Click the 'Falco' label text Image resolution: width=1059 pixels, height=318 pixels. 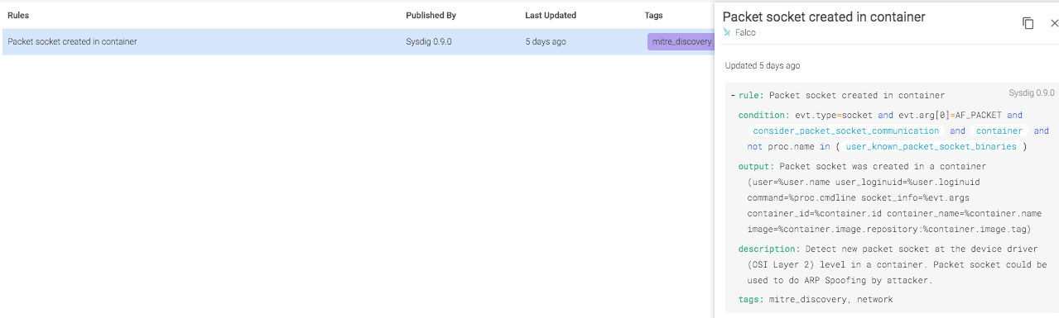[x=745, y=33]
